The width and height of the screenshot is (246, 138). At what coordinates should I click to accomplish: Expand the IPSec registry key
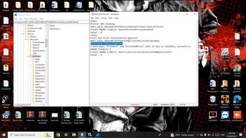(x=31, y=73)
